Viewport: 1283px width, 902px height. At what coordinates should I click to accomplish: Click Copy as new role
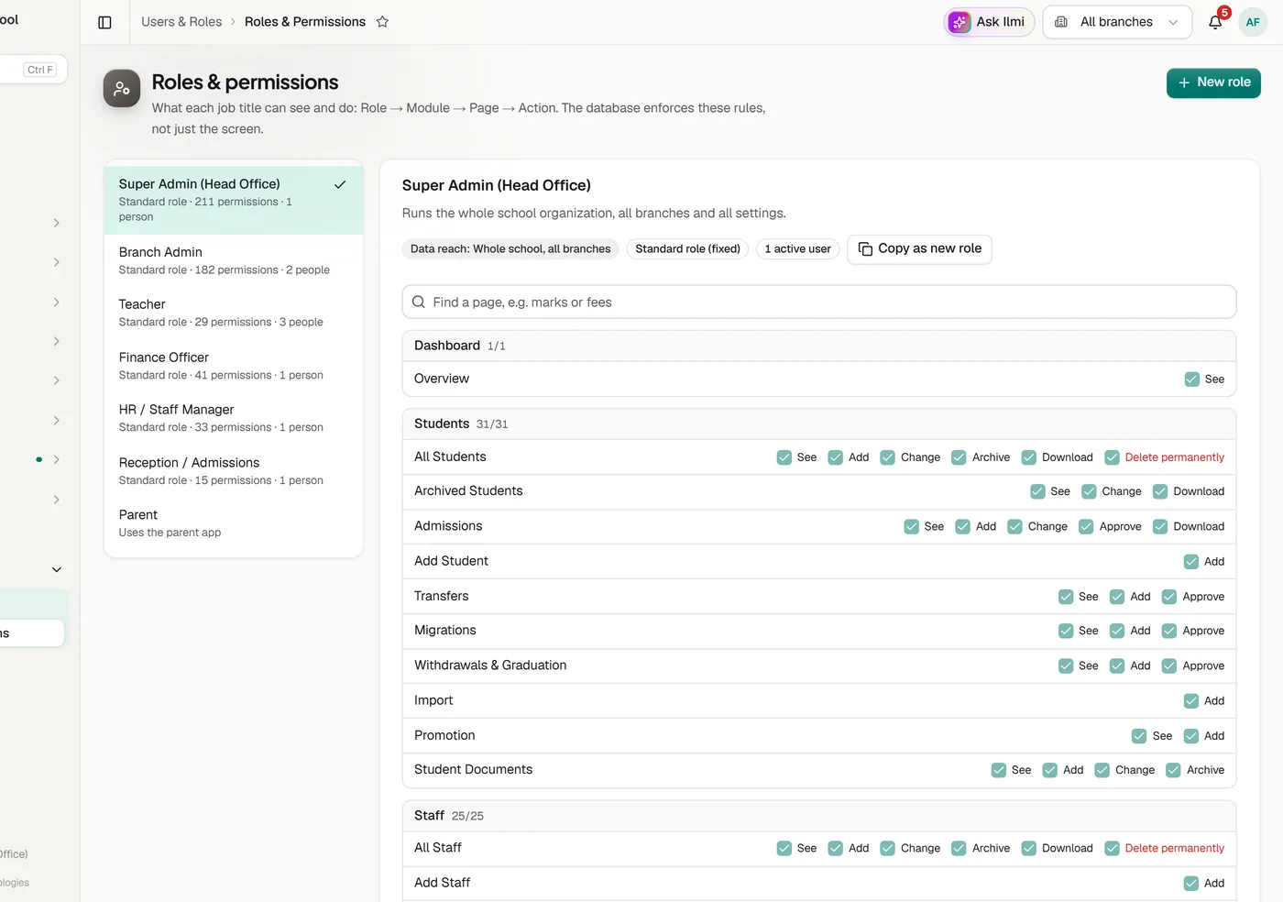[x=919, y=248]
